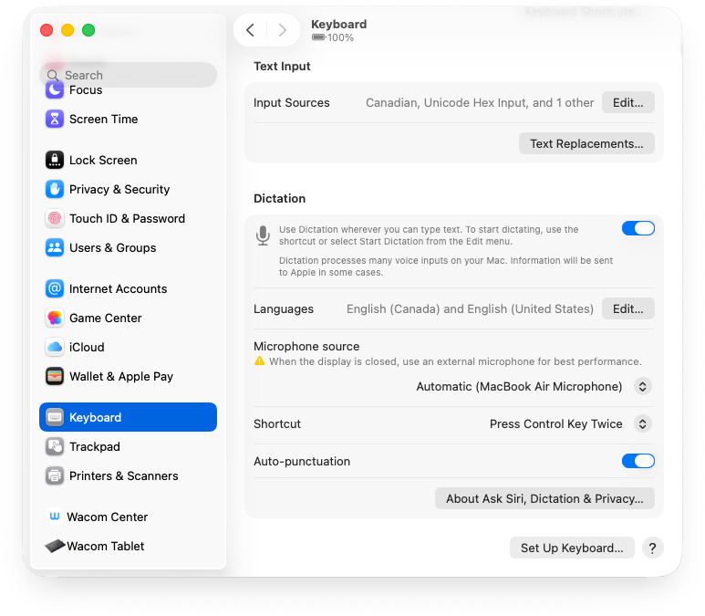Open the Shortcut popup menu

coord(642,423)
